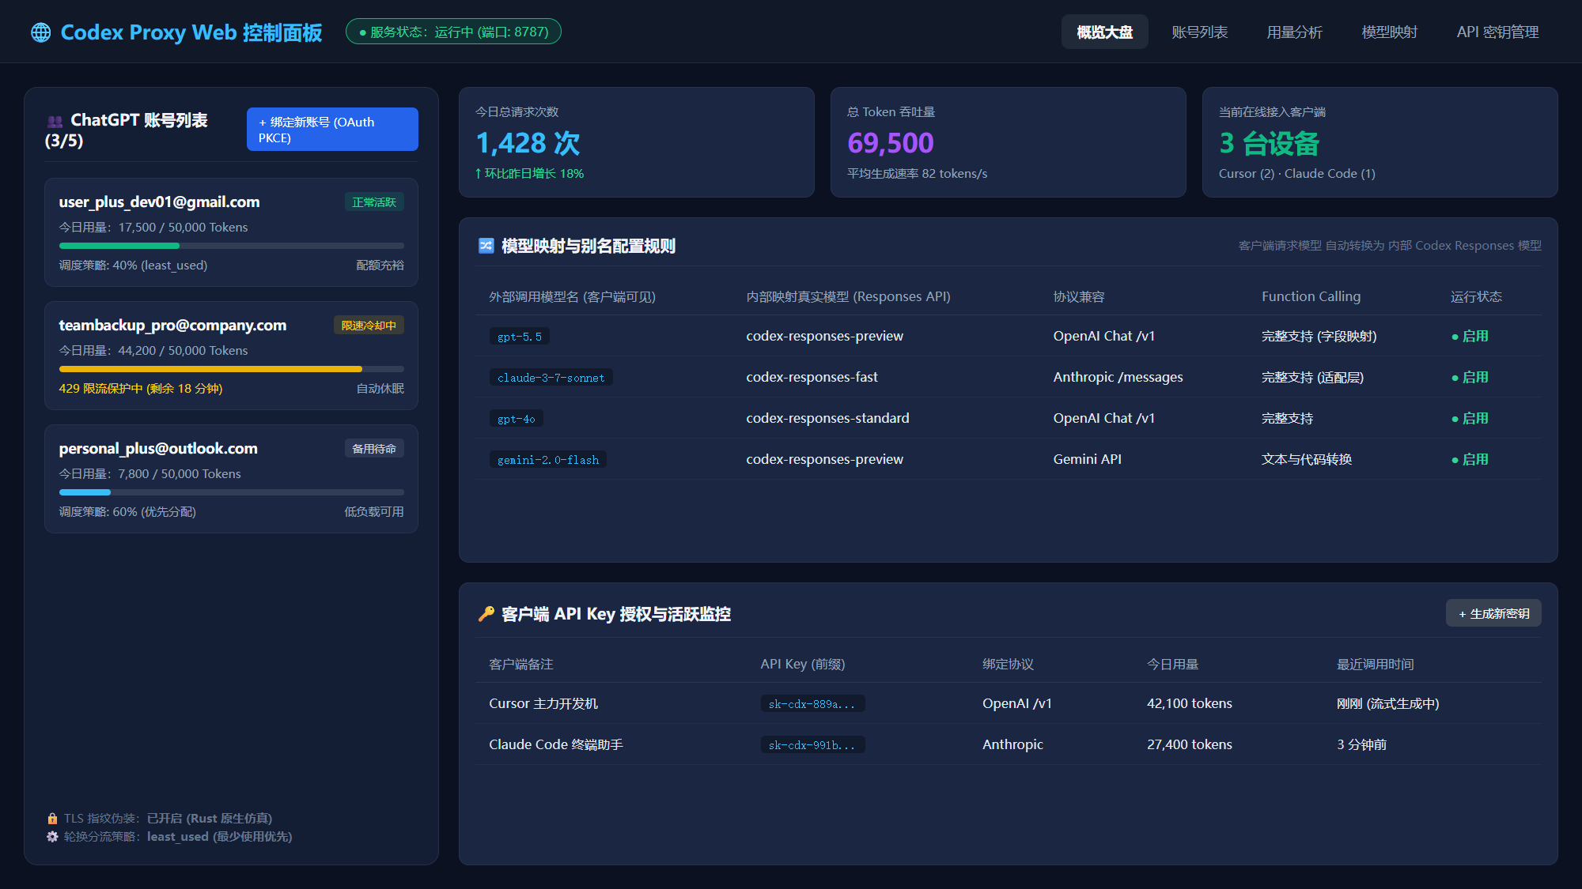Click the 3 台设备 online clients card
The image size is (1582, 889).
[x=1380, y=142]
